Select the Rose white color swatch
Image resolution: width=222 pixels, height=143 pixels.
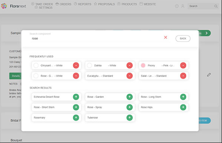tap(36, 76)
